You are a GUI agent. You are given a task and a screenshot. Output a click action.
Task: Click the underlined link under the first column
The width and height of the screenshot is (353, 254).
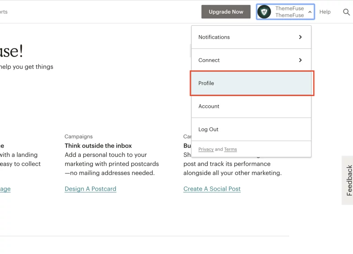5,189
